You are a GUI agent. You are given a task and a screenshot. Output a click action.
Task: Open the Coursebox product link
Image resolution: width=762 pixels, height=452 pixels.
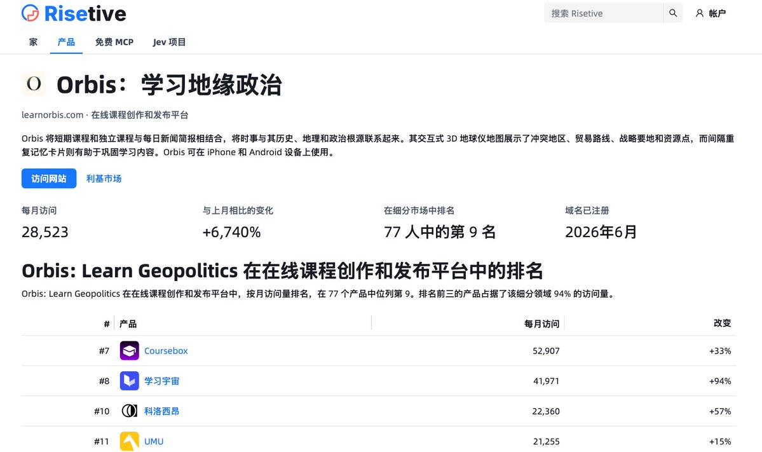tap(166, 351)
